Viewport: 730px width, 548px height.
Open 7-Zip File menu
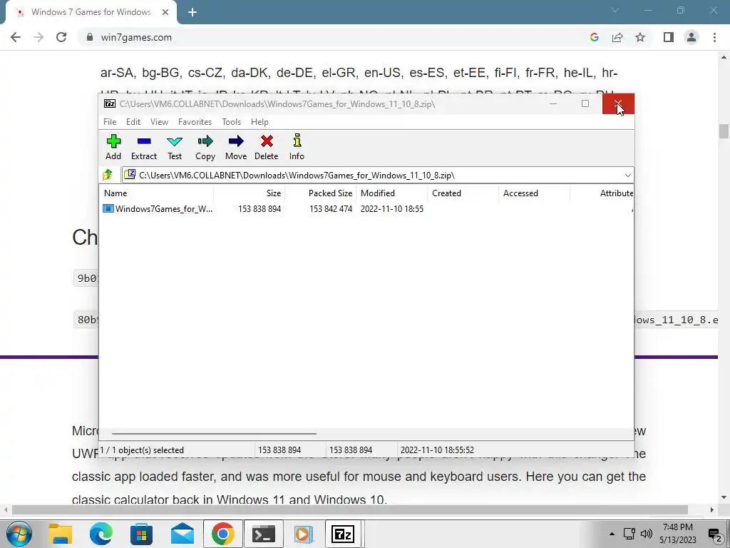(x=110, y=121)
